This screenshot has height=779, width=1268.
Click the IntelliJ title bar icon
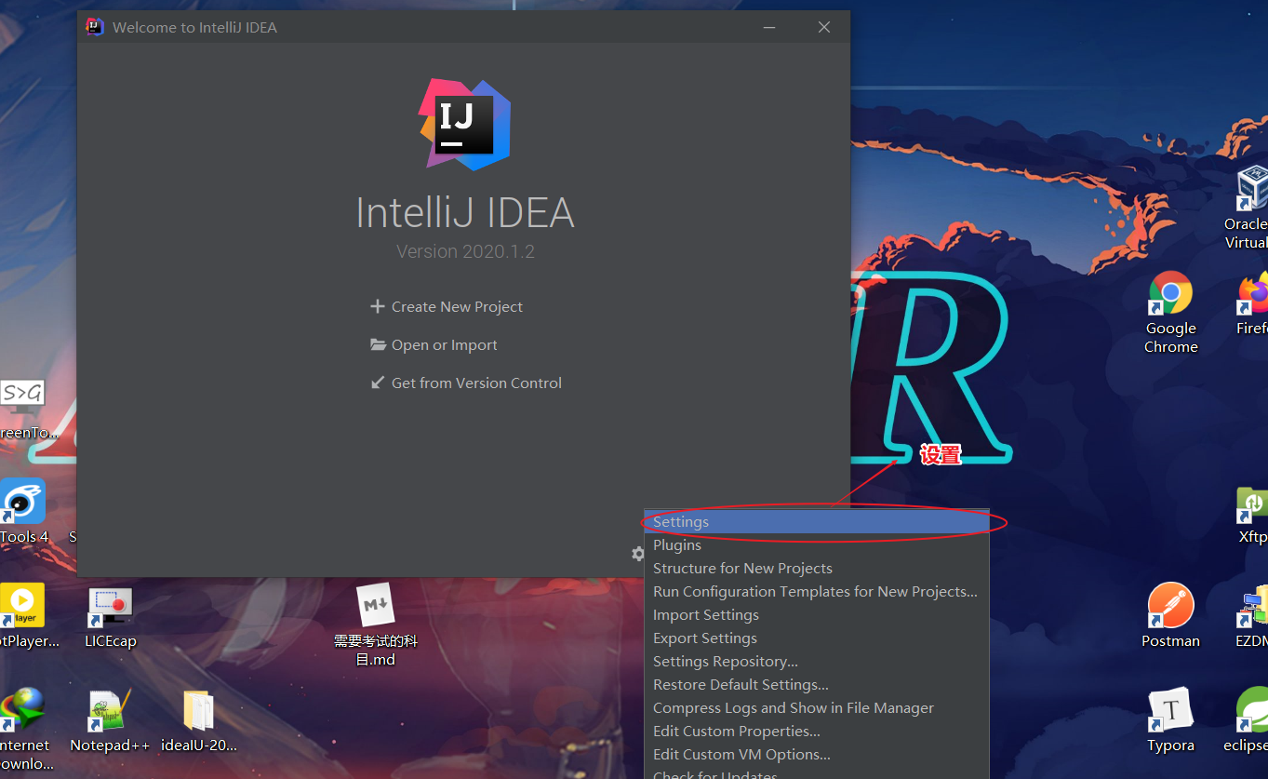tap(94, 27)
